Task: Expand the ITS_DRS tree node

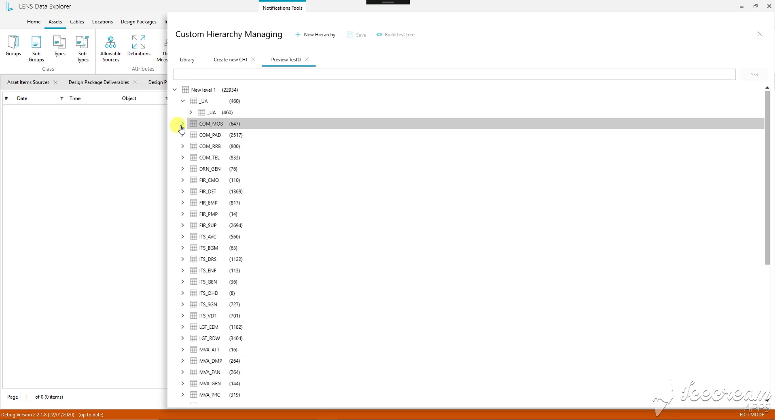Action: (x=183, y=259)
